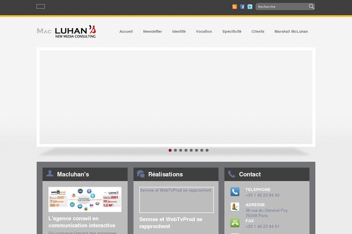Select the seventh slider dot
The width and height of the screenshot is (352, 234).
202,150
